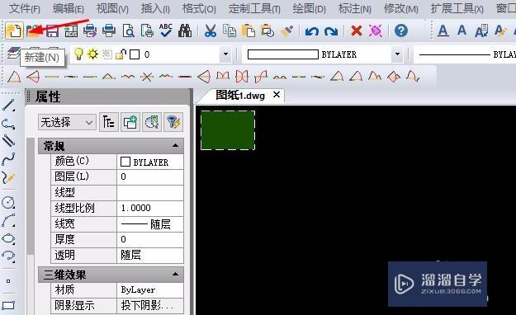This screenshot has width=516, height=315.
Task: Open Print Preview magnifier page icon
Action: point(128,31)
